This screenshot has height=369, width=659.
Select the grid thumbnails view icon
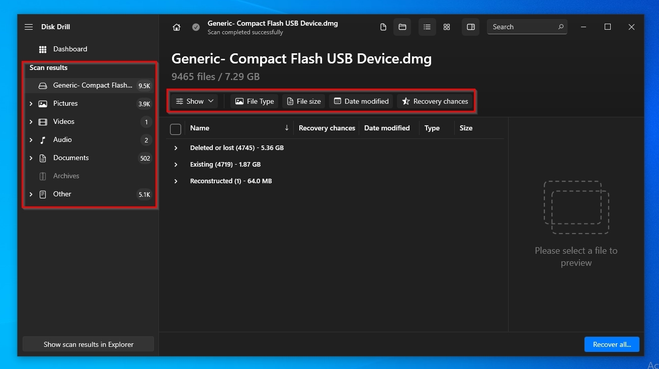[447, 27]
